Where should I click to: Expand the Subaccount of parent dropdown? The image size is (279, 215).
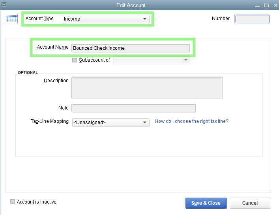tap(152, 60)
